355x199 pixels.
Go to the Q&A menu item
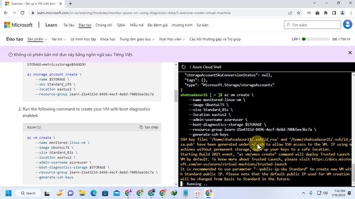[121, 25]
